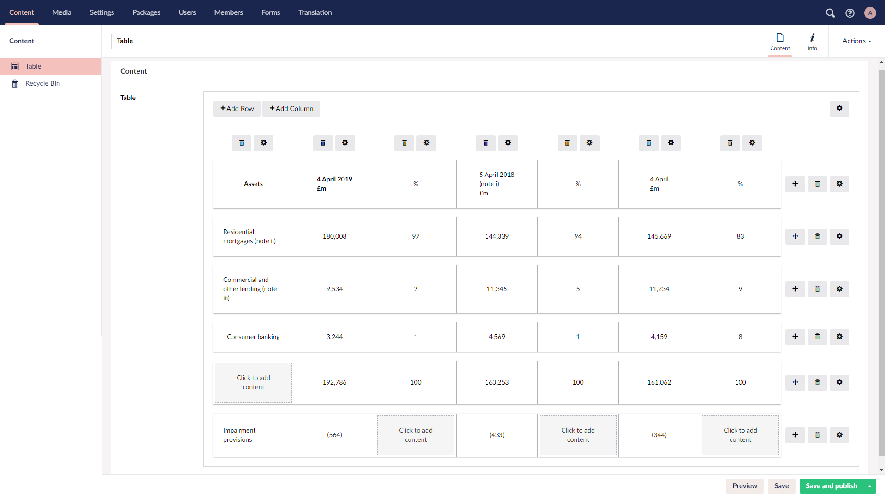Select the Table node in content tree
Screen dimensions: 885x497
click(x=51, y=66)
